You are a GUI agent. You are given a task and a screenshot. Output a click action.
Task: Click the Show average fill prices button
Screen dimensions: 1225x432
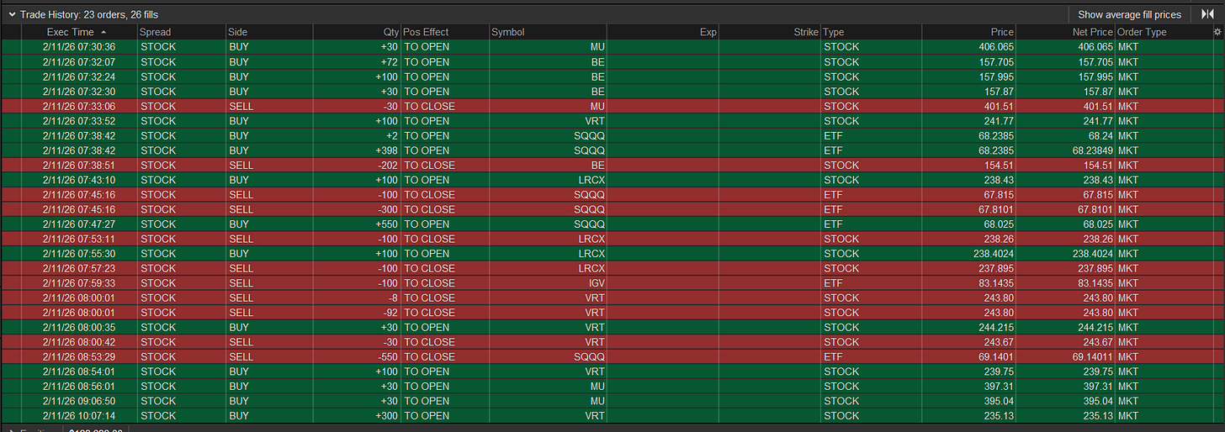[1129, 14]
